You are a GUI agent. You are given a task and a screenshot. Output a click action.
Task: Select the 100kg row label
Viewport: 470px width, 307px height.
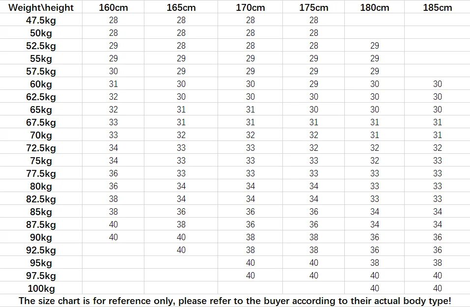[x=41, y=288]
